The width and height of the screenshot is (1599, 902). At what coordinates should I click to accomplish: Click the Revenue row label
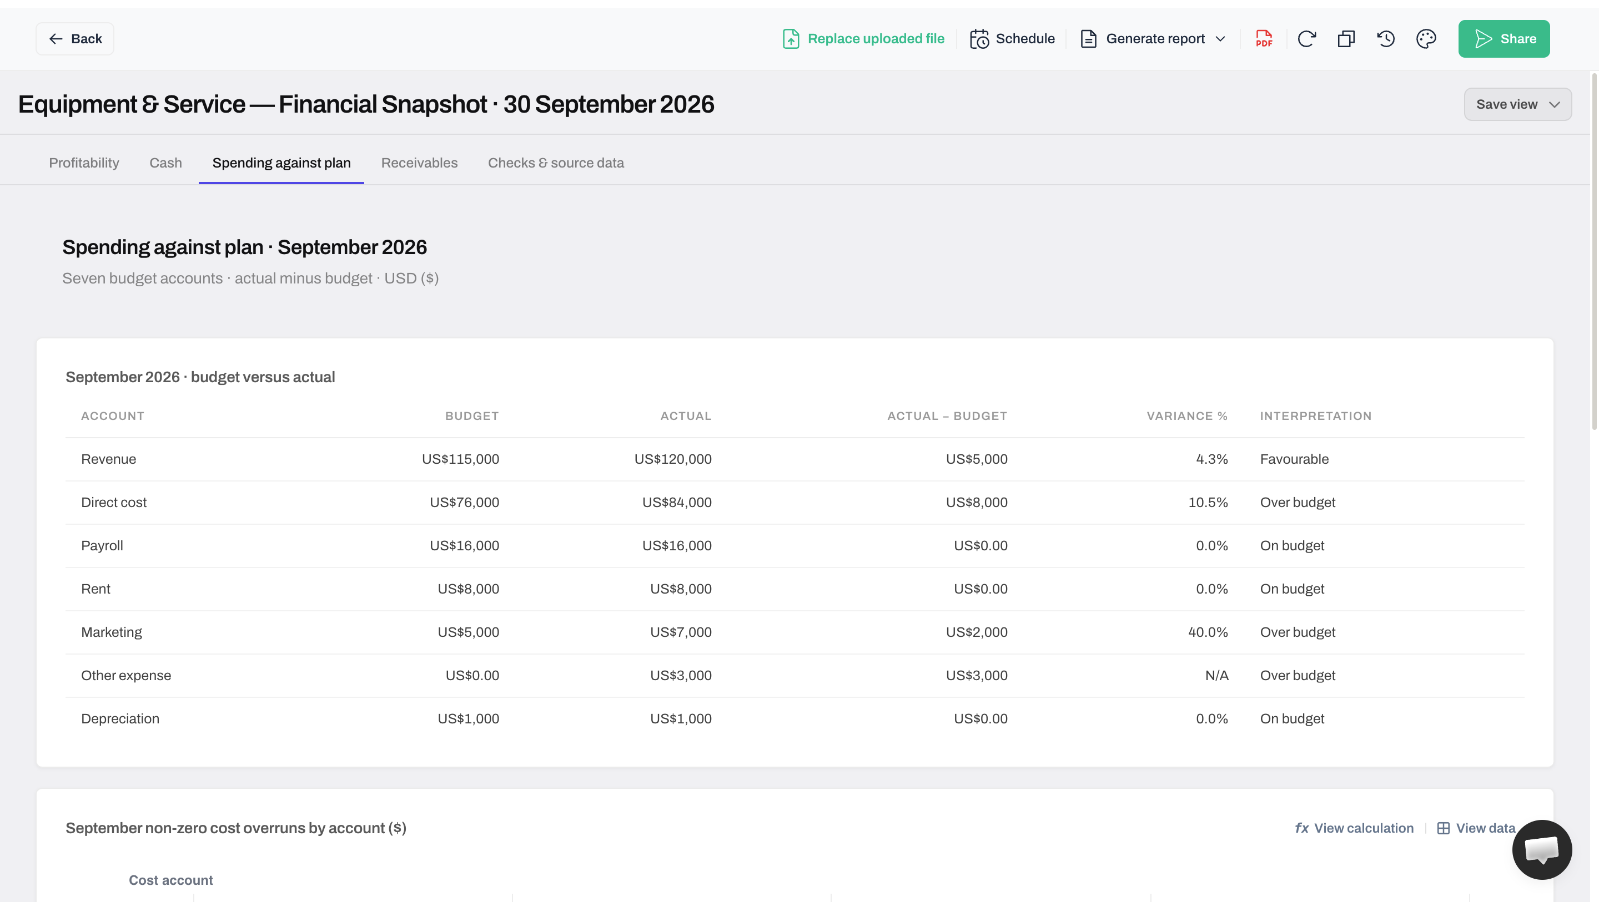coord(109,459)
